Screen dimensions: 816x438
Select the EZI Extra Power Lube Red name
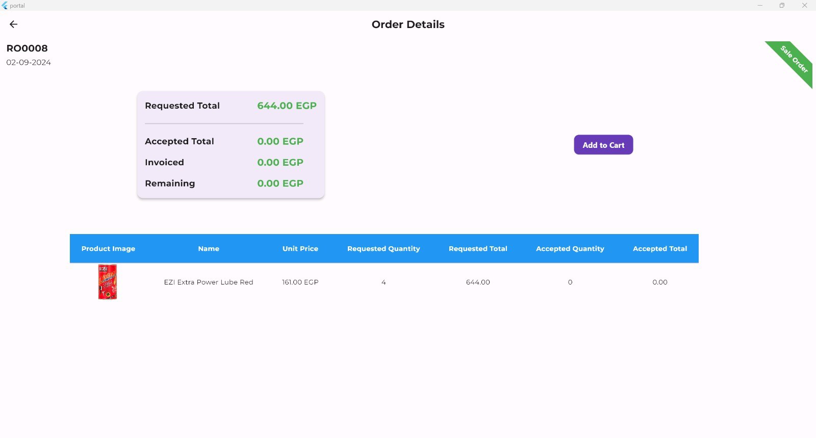pos(209,282)
